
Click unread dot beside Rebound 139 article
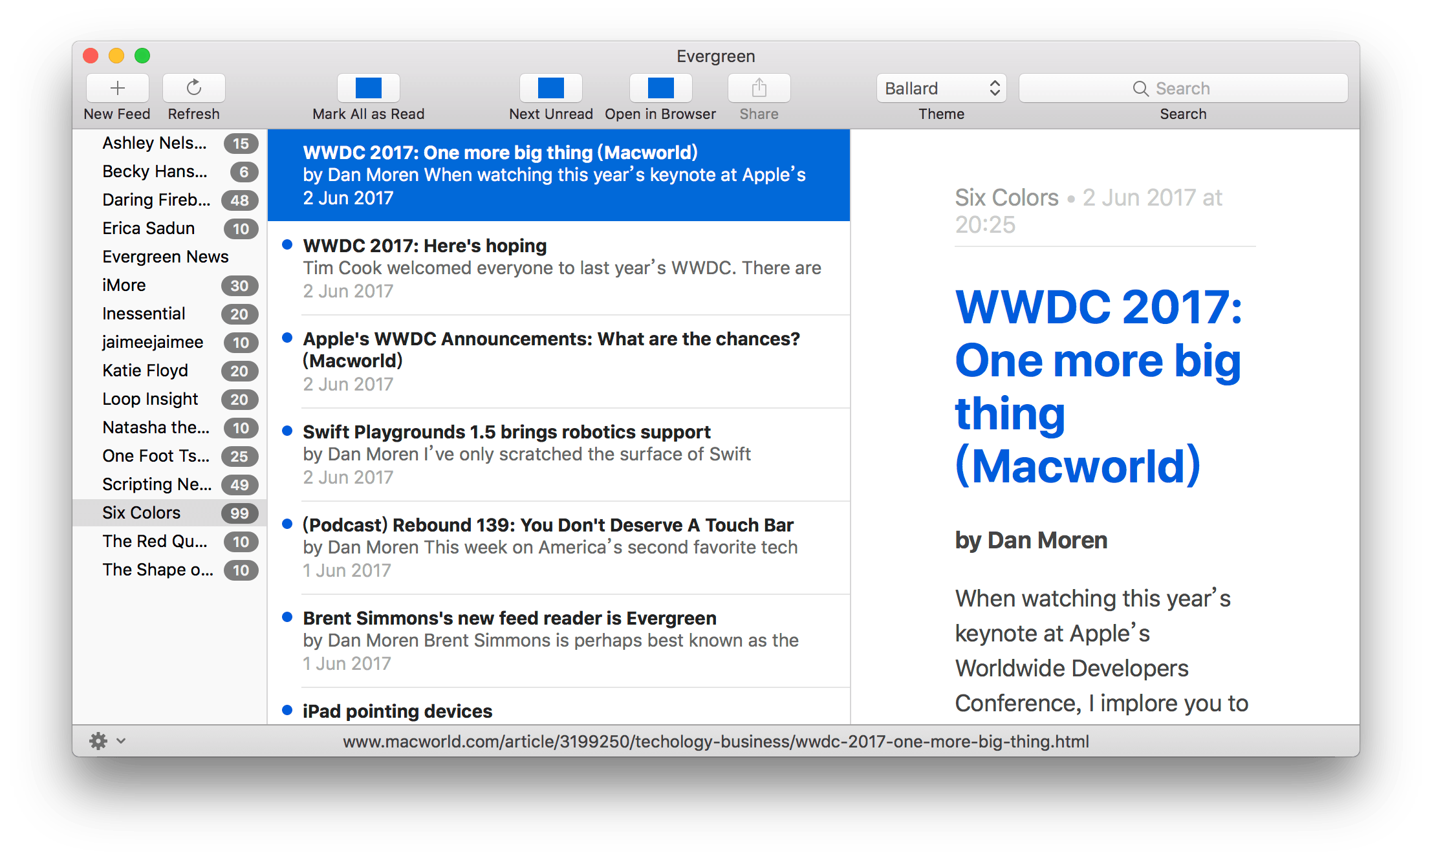coord(287,524)
